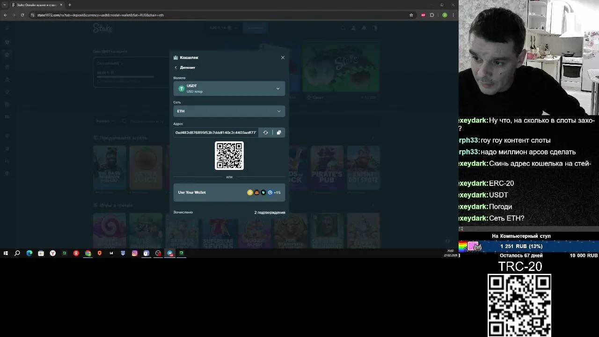This screenshot has height=337, width=599.
Task: Reload the current page
Action: pyautogui.click(x=22, y=15)
